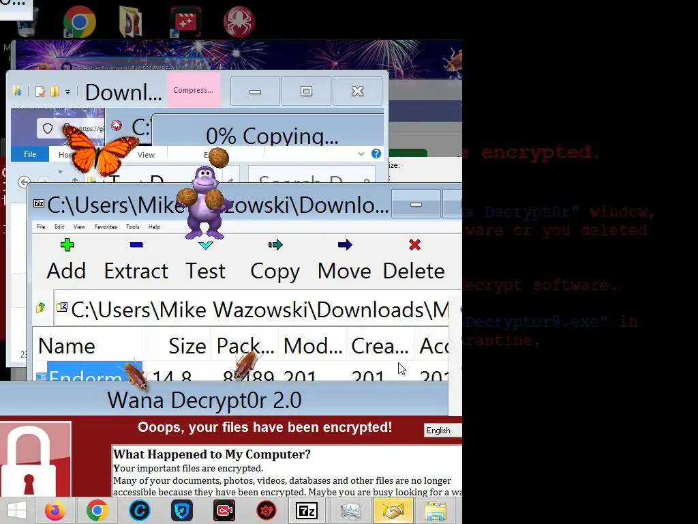Open the Favorites menu in 7-Zip
698x524 pixels.
point(106,227)
